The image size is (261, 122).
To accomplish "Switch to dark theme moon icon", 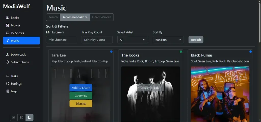I will (29, 117).
